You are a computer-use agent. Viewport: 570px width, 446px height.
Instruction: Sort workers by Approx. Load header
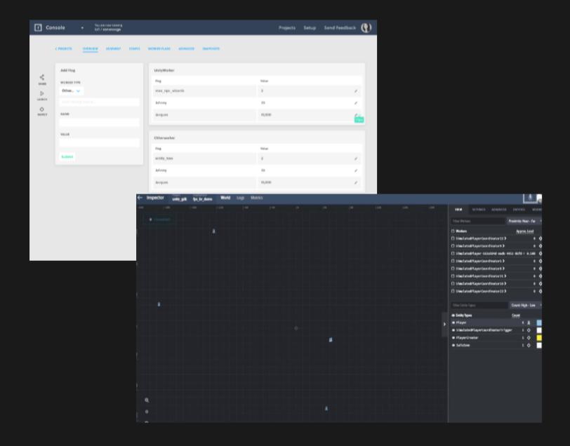pyautogui.click(x=525, y=231)
